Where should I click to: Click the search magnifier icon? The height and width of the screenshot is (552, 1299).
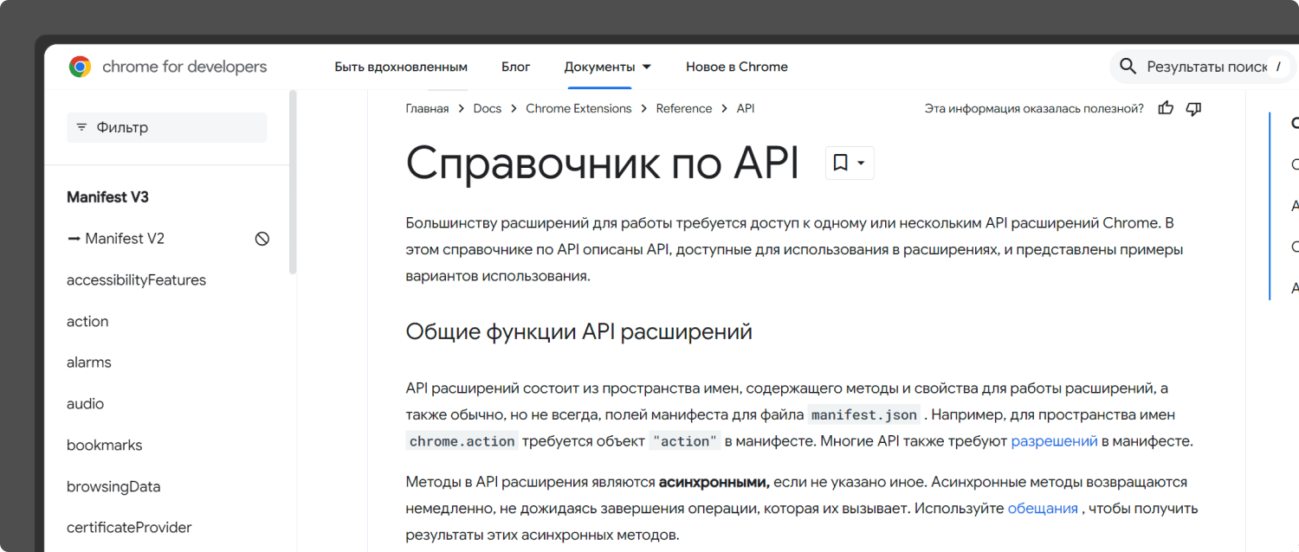(x=1128, y=67)
